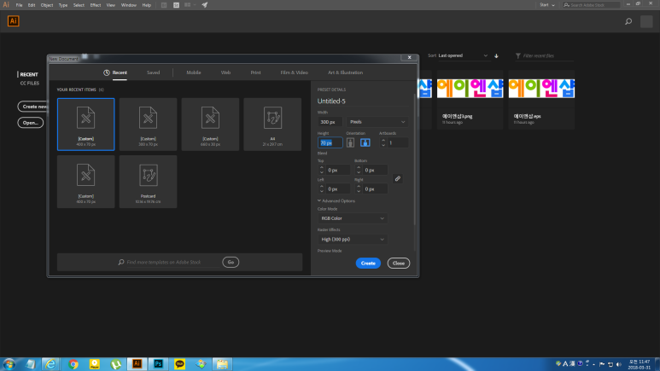Open the Film & Video tab
Viewport: 660px width, 371px height.
[x=295, y=72]
